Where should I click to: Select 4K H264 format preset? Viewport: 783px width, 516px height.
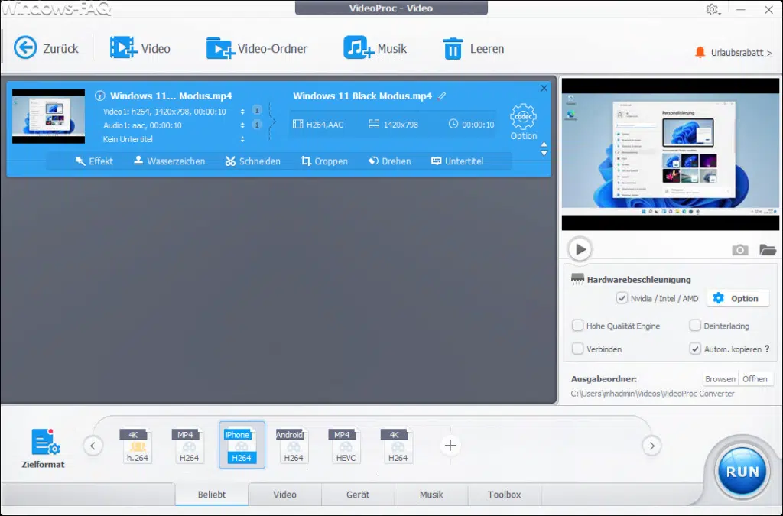pos(398,446)
